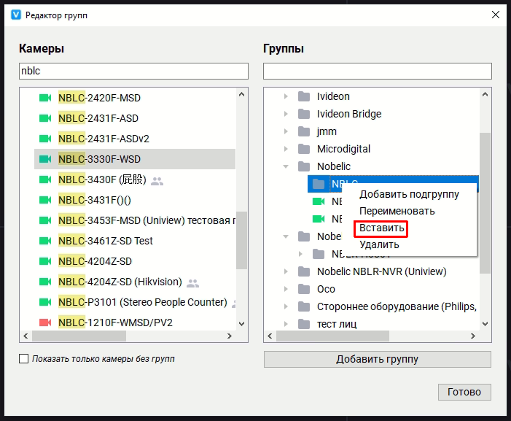This screenshot has height=421, width=511.
Task: Choose 'Добавить подгруппу' from context menu
Action: point(409,194)
